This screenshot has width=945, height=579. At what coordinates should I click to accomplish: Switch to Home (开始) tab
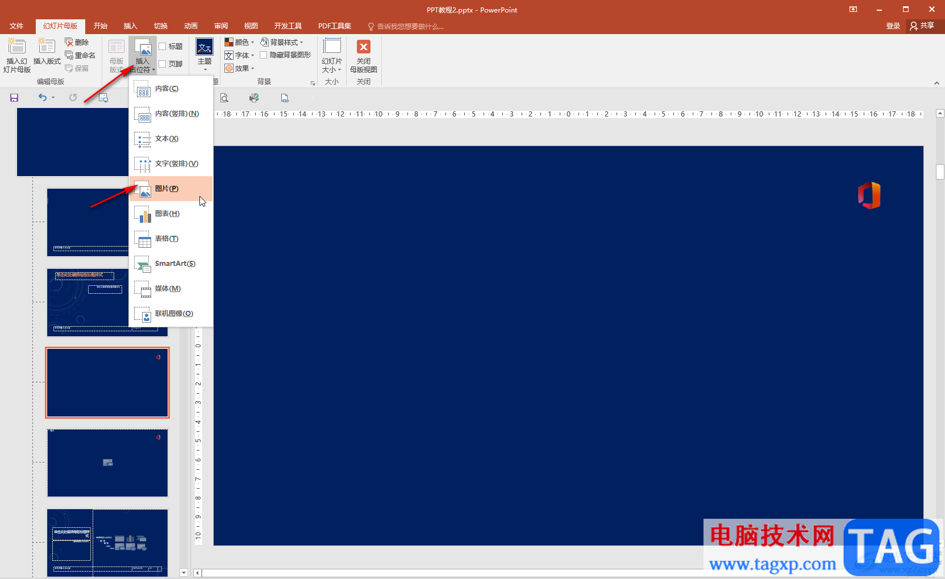[101, 26]
